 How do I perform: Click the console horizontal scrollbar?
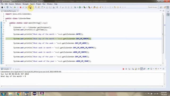pos(82,86)
